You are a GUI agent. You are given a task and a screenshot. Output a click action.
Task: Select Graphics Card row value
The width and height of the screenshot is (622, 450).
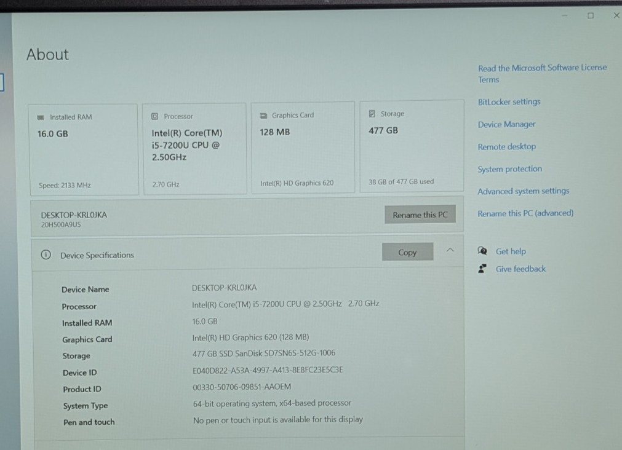[x=250, y=337]
